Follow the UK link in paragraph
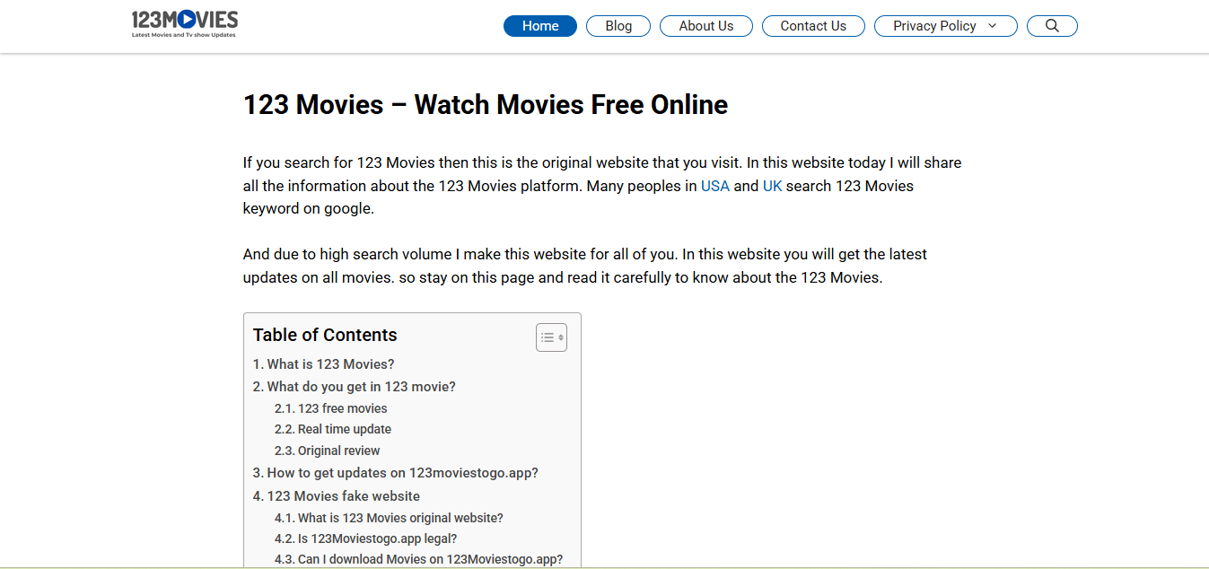The width and height of the screenshot is (1209, 569). click(772, 186)
